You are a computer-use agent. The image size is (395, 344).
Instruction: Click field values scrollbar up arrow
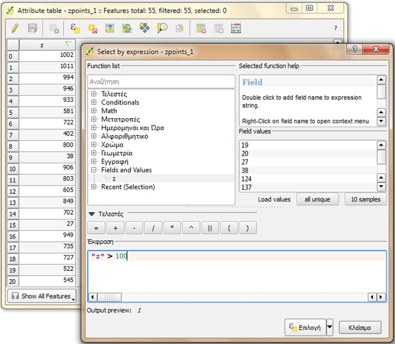pos(381,145)
